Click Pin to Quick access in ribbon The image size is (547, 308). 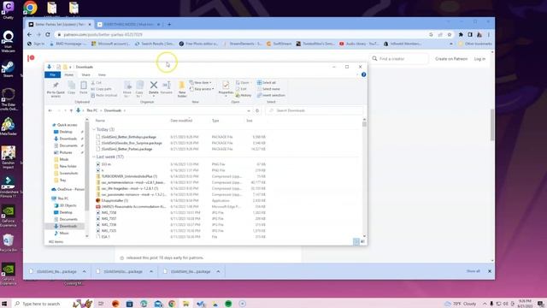click(x=56, y=90)
